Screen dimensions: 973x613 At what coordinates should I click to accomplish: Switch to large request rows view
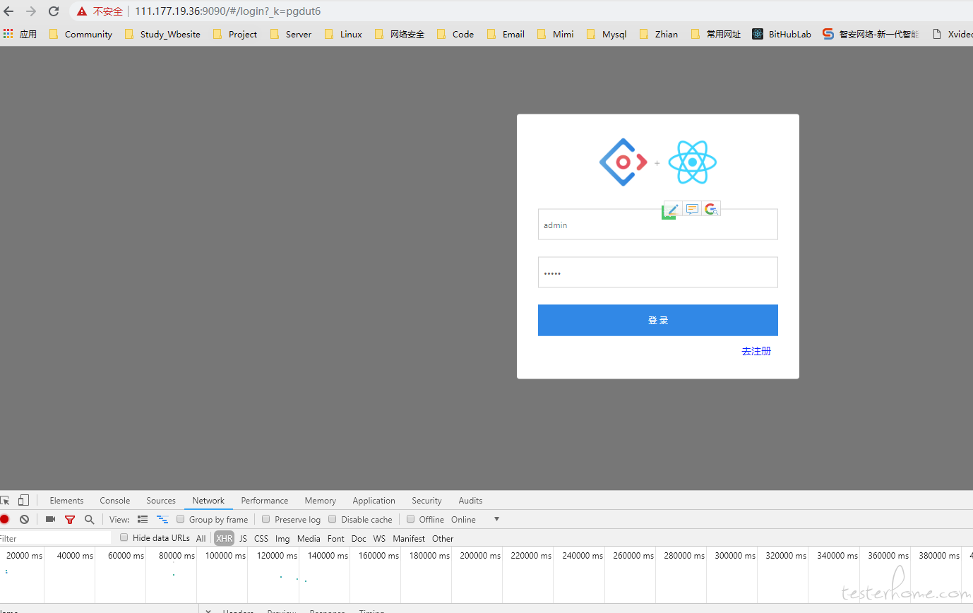[x=143, y=519]
